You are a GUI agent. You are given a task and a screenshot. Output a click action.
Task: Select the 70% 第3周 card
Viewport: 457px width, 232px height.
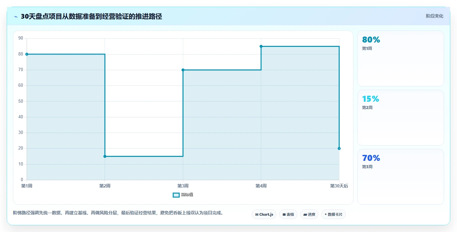click(400, 177)
